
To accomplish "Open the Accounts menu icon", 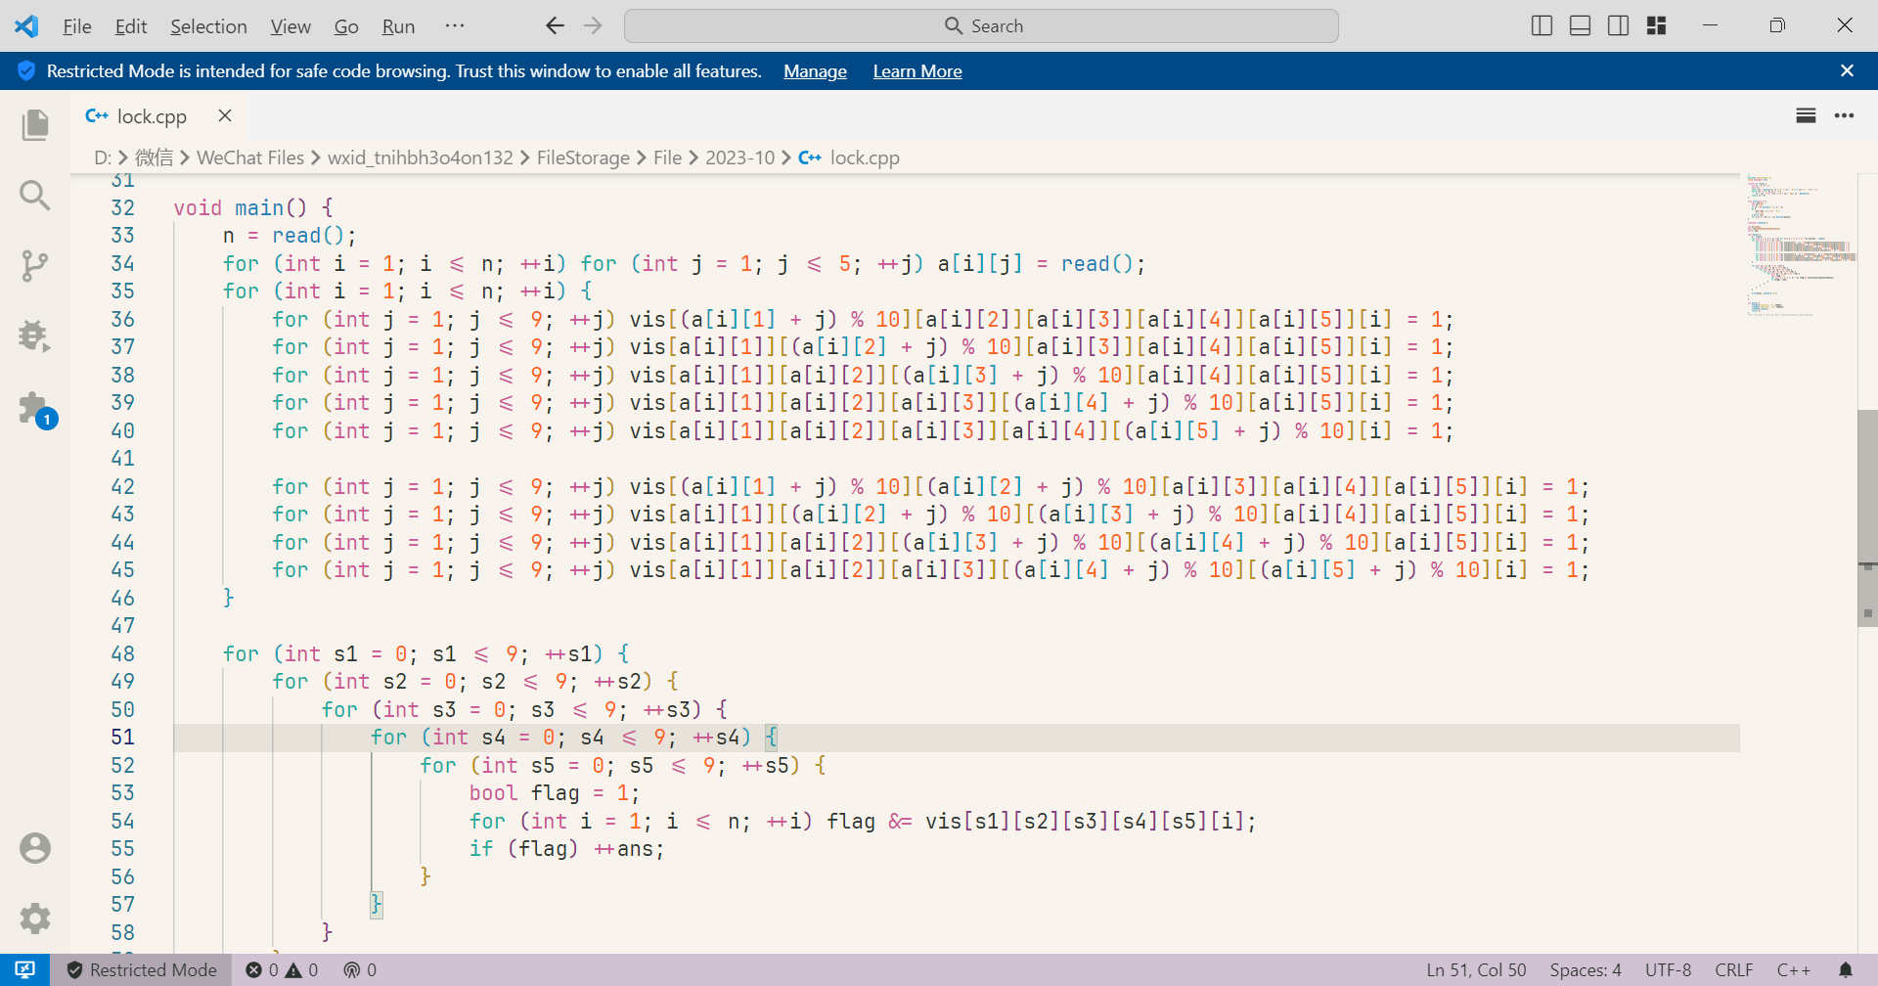I will pyautogui.click(x=35, y=848).
